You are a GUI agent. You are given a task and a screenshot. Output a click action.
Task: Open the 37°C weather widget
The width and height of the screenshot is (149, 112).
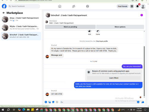[x=121, y=110]
